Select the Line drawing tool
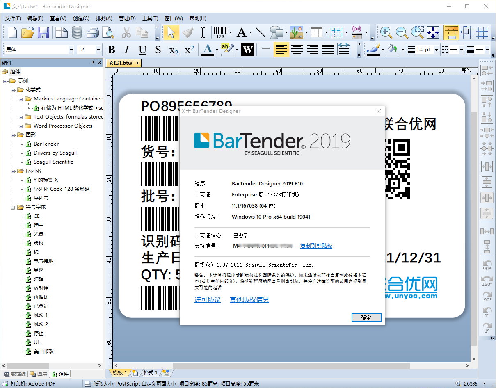Viewport: 496px width, 388px height. [x=261, y=32]
